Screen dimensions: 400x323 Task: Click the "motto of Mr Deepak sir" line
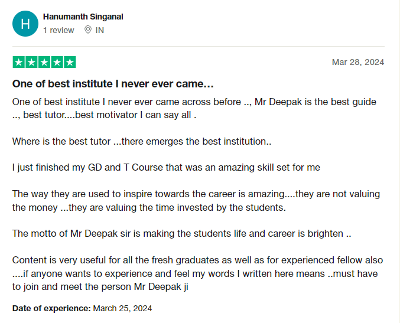(181, 233)
